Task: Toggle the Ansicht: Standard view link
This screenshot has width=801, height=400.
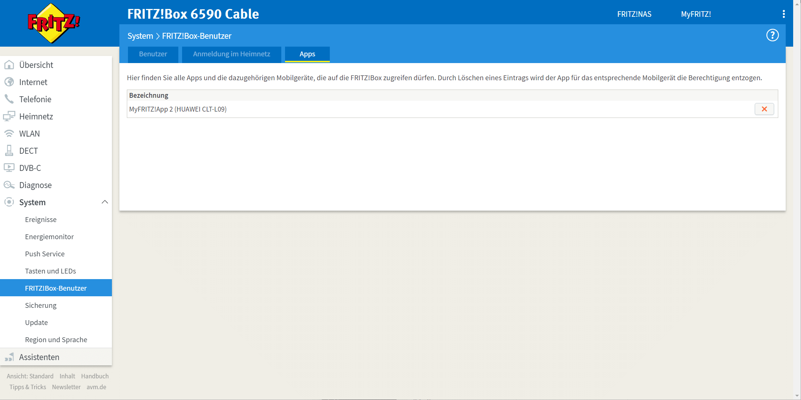Action: click(30, 376)
